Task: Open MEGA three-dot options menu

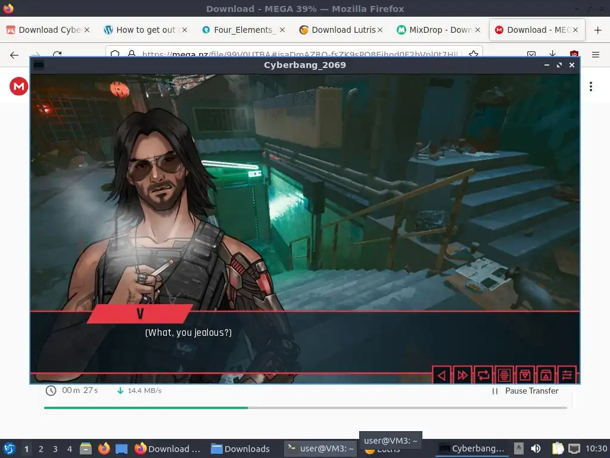Action: coord(590,86)
